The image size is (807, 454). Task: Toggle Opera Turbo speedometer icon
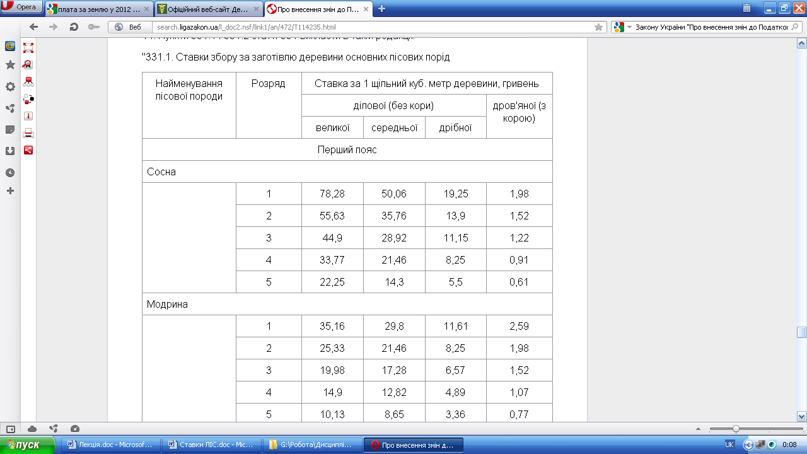tap(75, 428)
